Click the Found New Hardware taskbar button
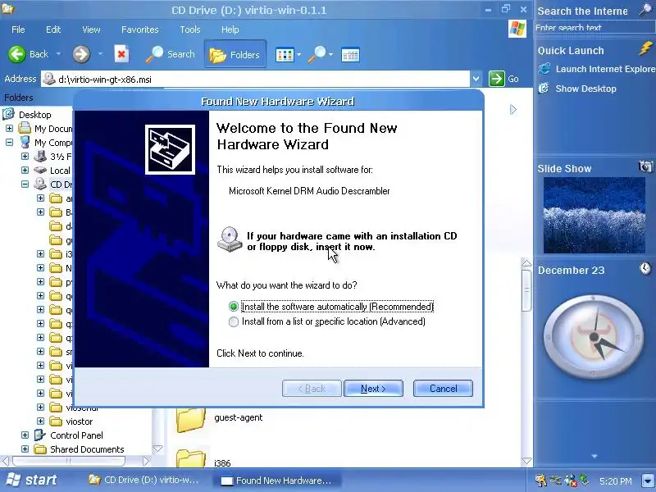 tap(276, 481)
